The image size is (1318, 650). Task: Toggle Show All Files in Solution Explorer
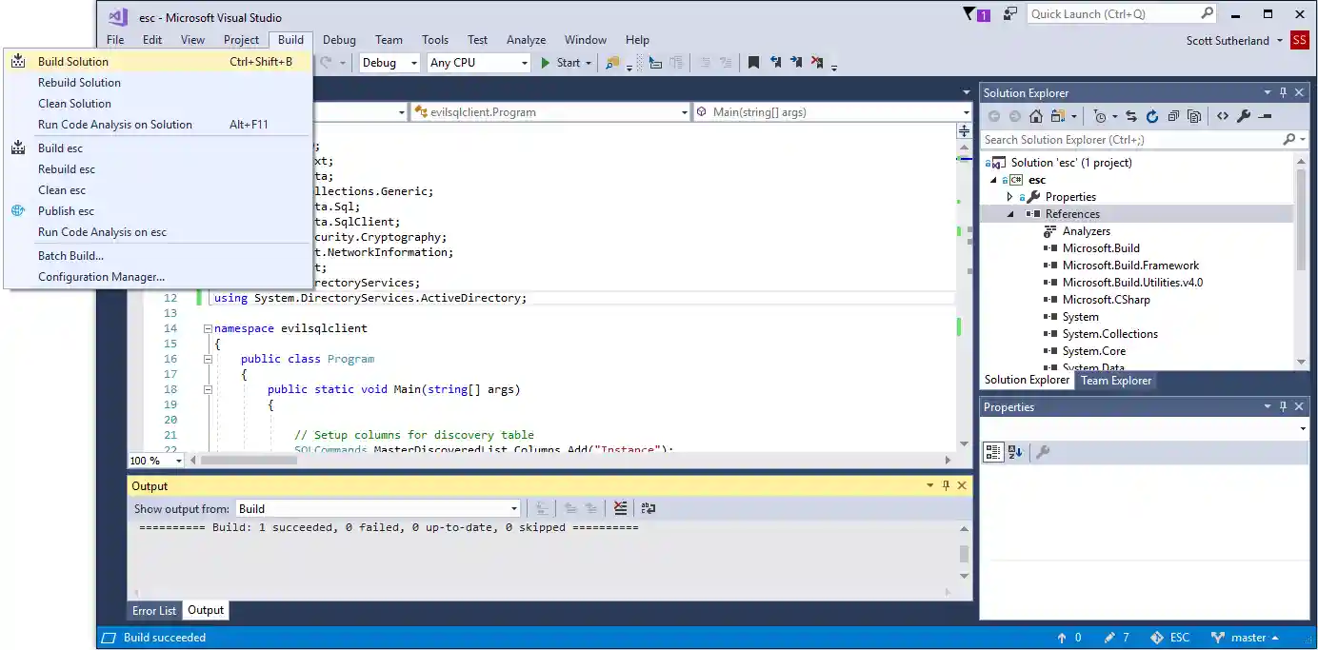[1193, 116]
